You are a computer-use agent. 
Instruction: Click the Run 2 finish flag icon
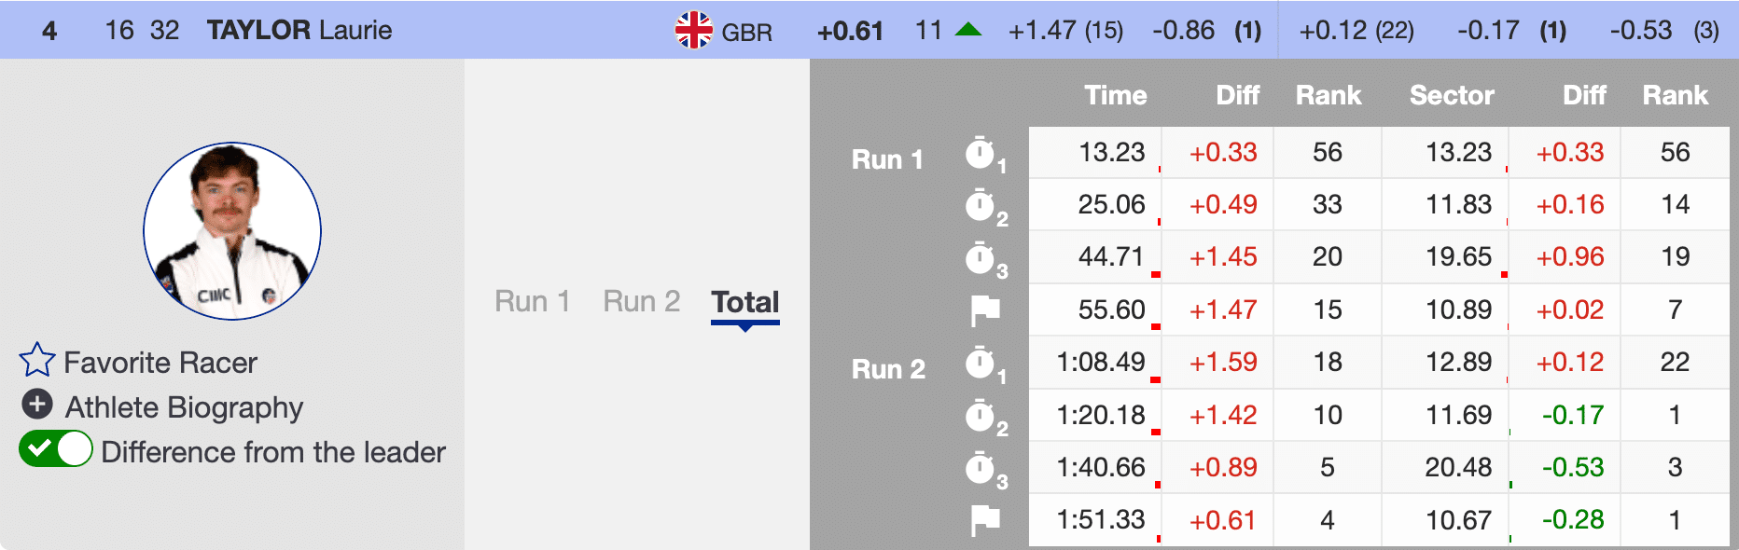(984, 520)
